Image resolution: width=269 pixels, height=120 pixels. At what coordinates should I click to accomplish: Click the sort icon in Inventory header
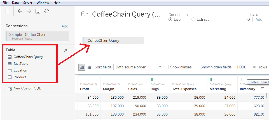[262, 89]
